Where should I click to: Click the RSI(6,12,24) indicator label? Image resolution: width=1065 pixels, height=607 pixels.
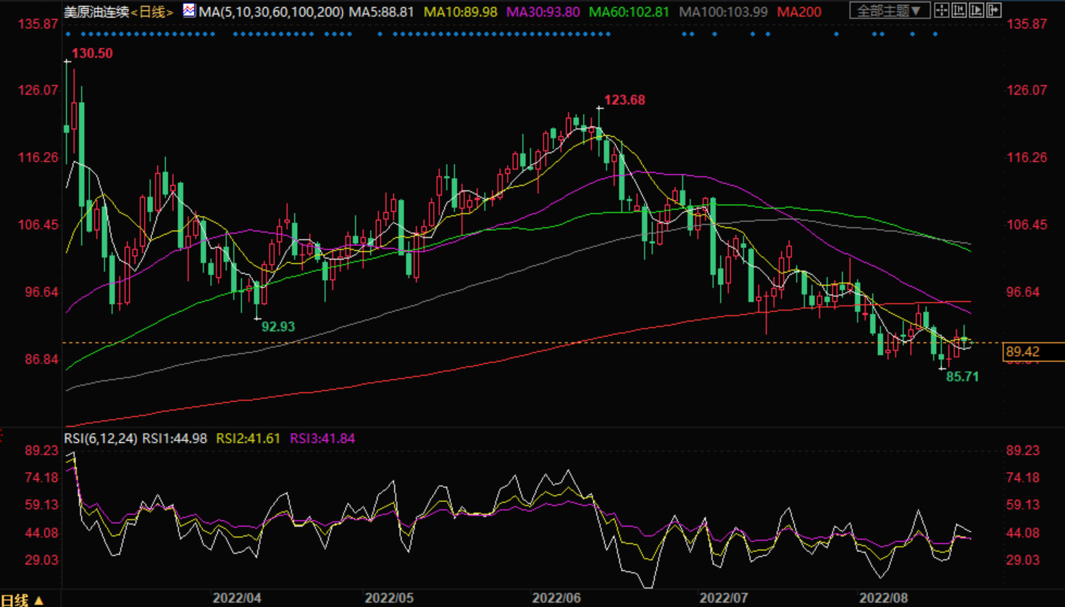pyautogui.click(x=101, y=438)
